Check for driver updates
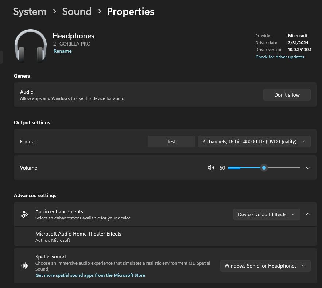This screenshot has height=288, width=322. click(280, 57)
